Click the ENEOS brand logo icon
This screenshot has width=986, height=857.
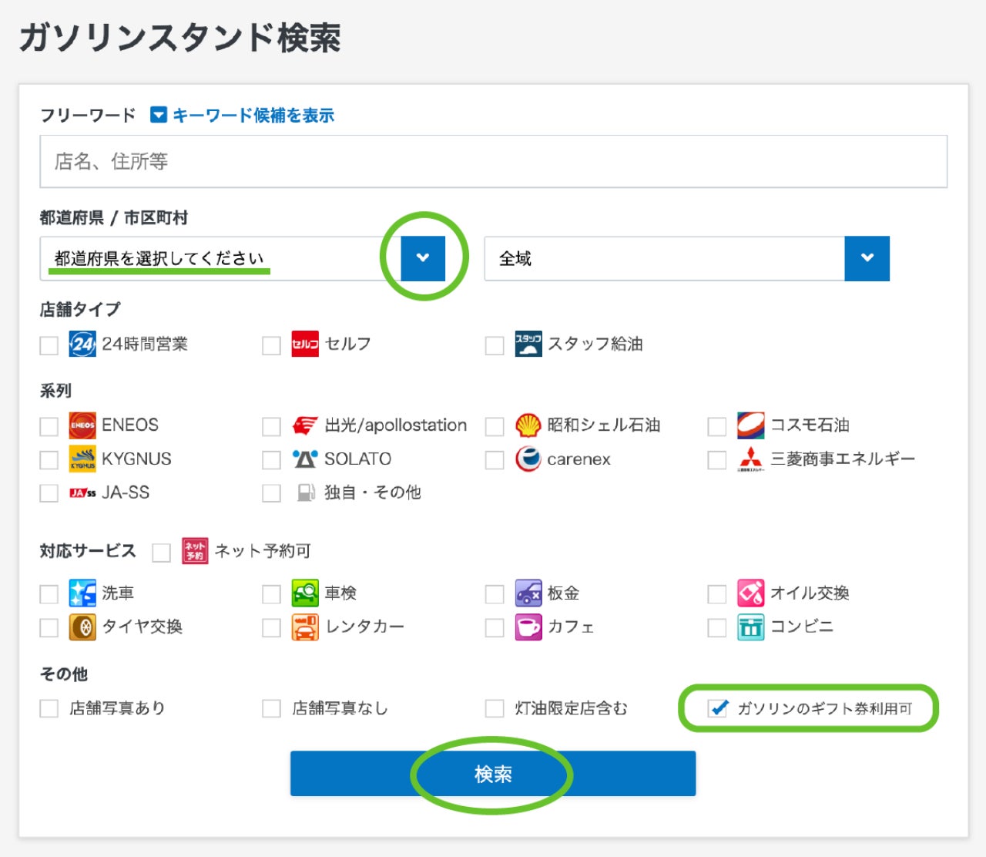pyautogui.click(x=82, y=425)
